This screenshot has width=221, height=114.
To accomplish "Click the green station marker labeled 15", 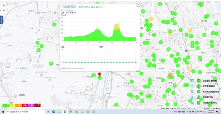I will click(x=132, y=81).
